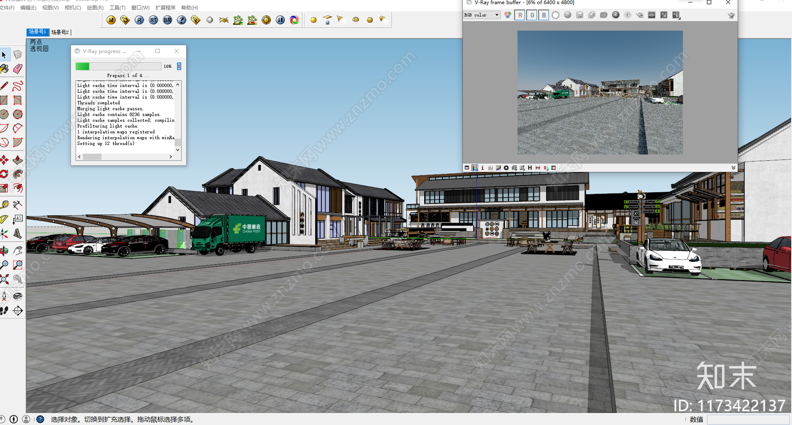Open the V-Ray material editor (M icon)
The height and width of the screenshot is (425, 792).
111,20
